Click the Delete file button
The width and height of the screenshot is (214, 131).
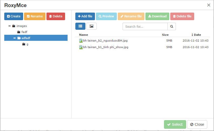(182, 16)
